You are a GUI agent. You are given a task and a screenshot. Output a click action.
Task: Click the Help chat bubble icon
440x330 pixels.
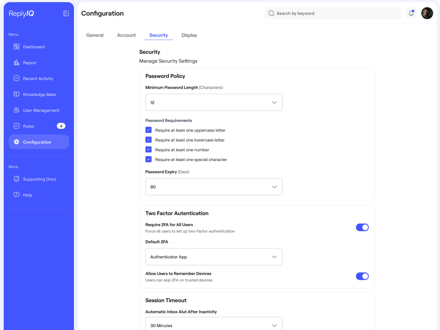(x=17, y=194)
